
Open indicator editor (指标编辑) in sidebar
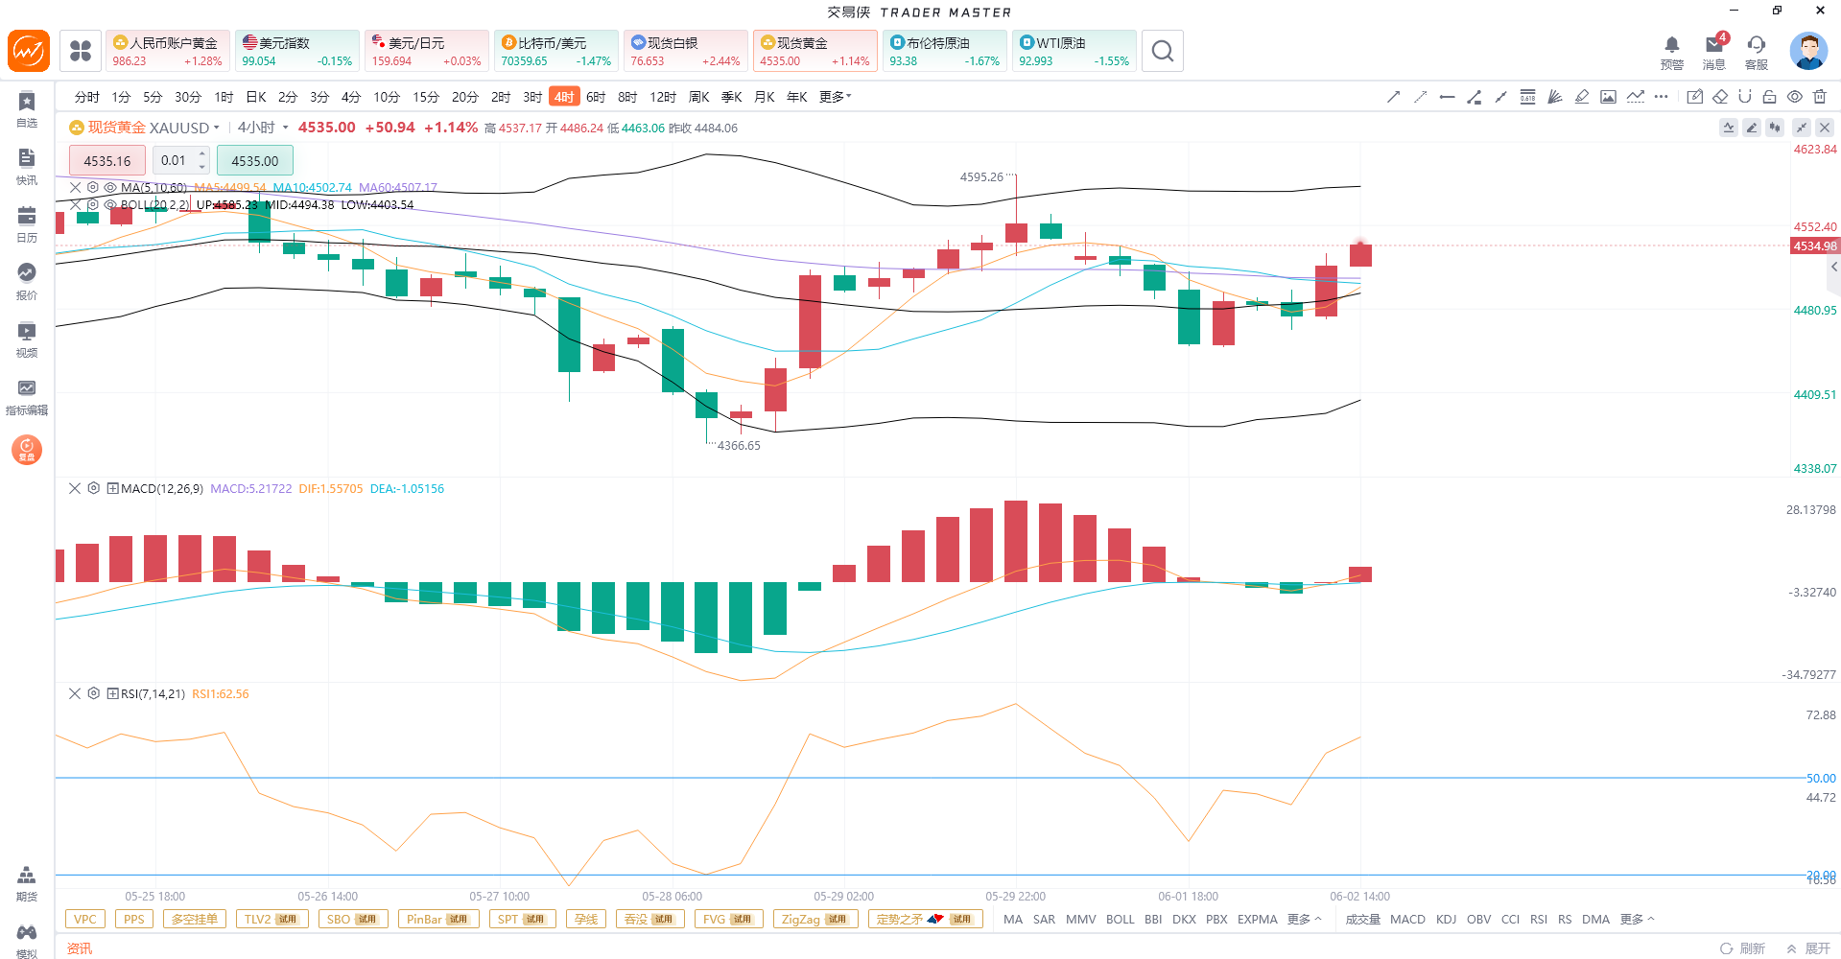pos(27,398)
